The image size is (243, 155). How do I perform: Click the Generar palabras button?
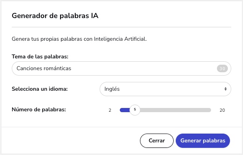coord(203,141)
